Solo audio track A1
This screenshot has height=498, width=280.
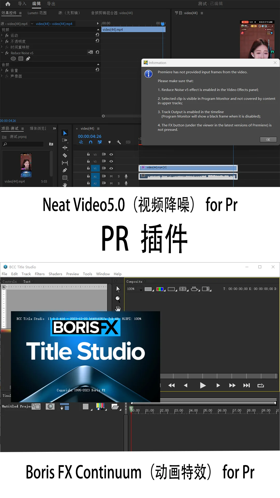(x=119, y=176)
